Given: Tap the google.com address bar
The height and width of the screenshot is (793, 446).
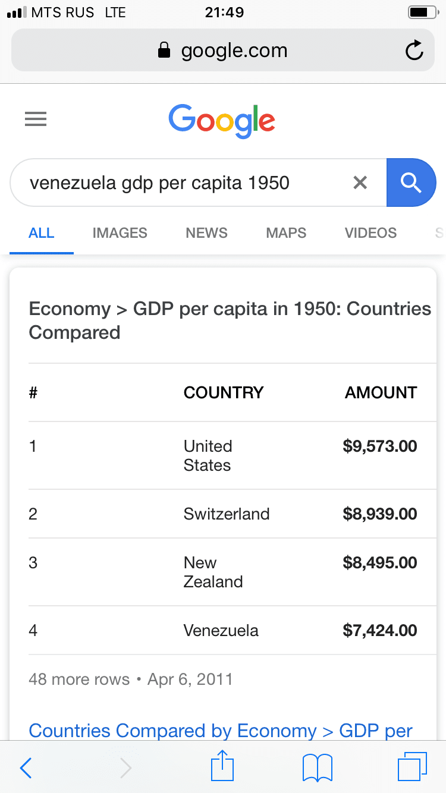Looking at the screenshot, I should click(x=222, y=51).
